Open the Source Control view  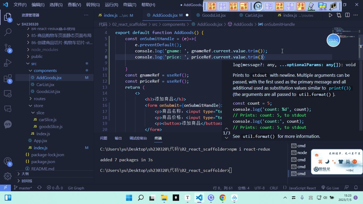point(8,48)
